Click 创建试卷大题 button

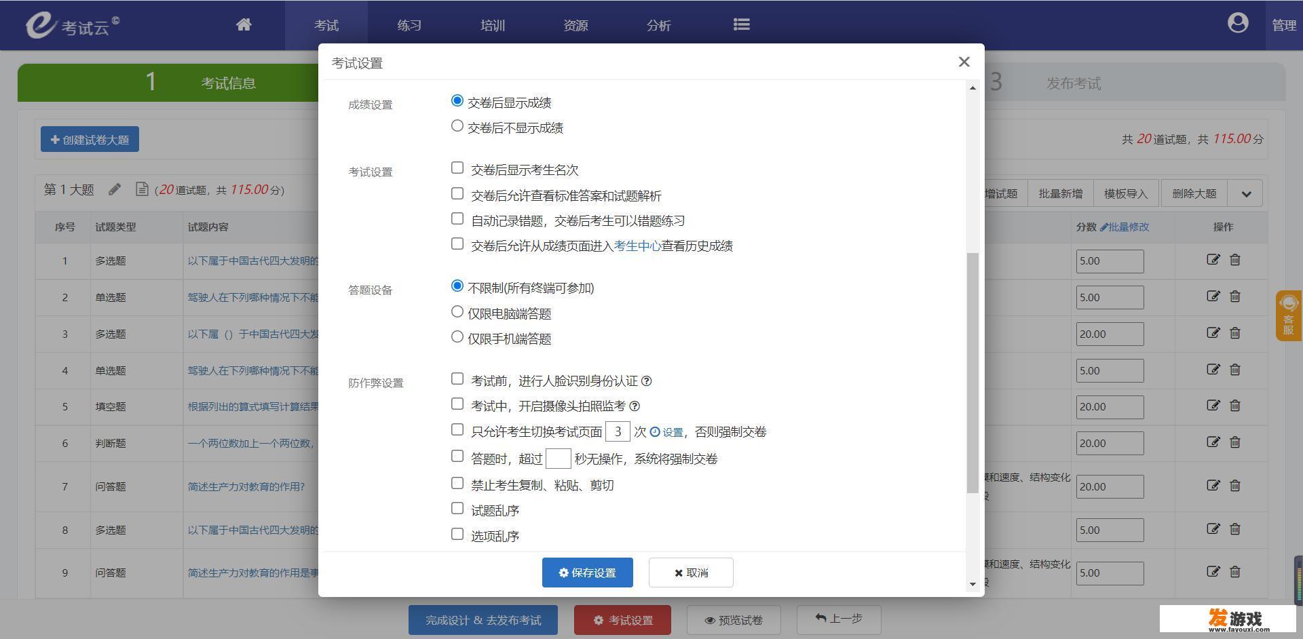(x=90, y=139)
